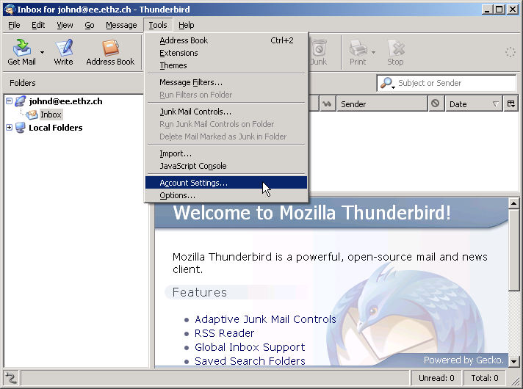
Task: Collapse the johnd@ee.ethz.ch account tree
Action: click(x=10, y=101)
